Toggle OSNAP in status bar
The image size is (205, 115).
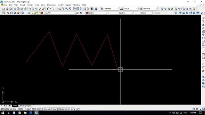point(54,109)
